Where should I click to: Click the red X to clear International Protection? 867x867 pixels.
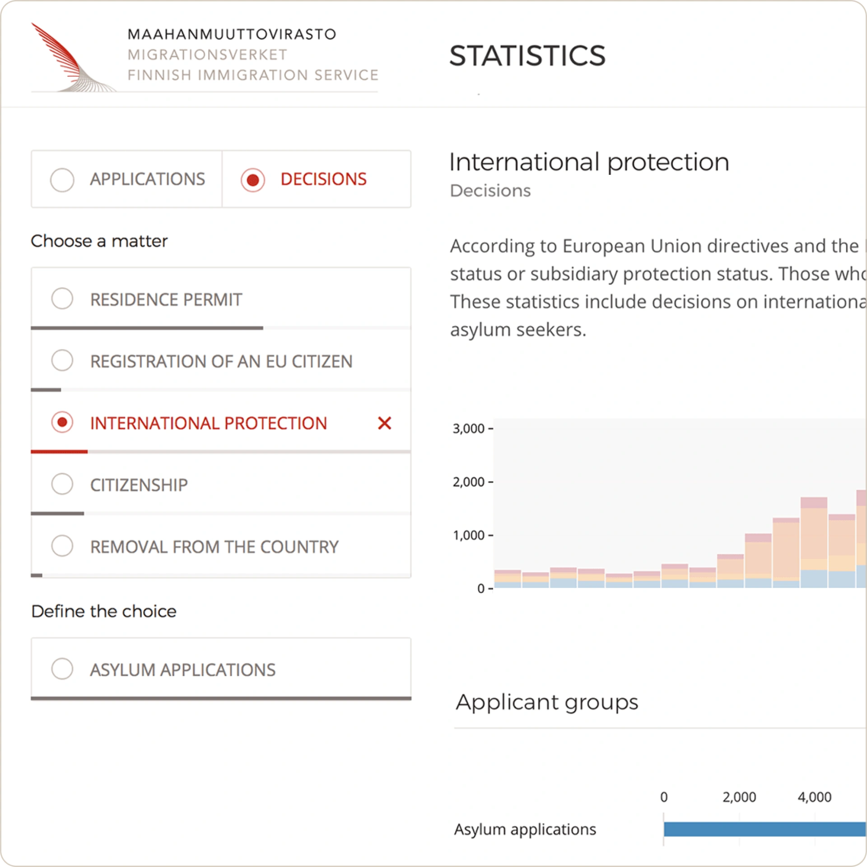(x=384, y=423)
